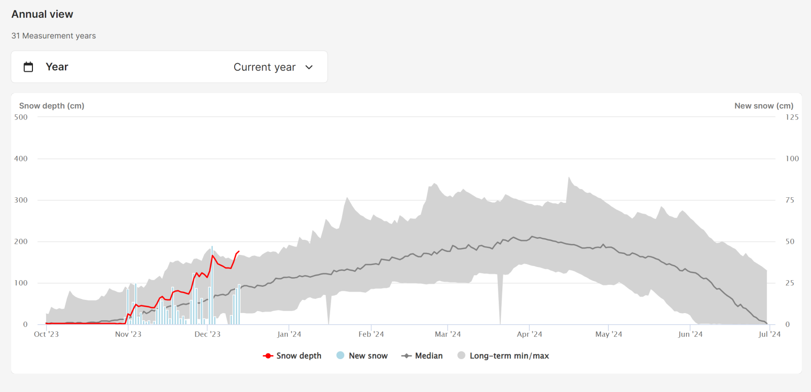811x392 pixels.
Task: Click the gray Long-term min/max legend dot
Action: (x=461, y=355)
